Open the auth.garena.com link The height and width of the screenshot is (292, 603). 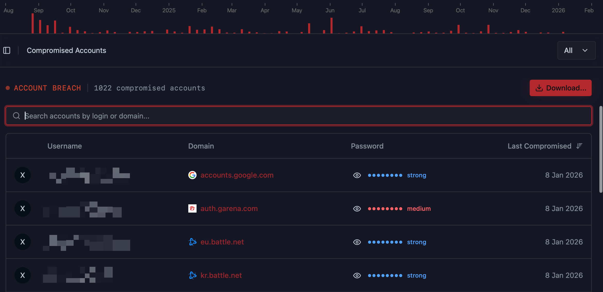(x=229, y=208)
